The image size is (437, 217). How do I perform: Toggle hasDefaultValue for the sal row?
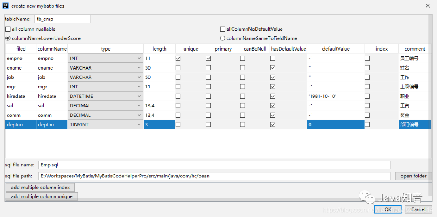click(x=273, y=106)
